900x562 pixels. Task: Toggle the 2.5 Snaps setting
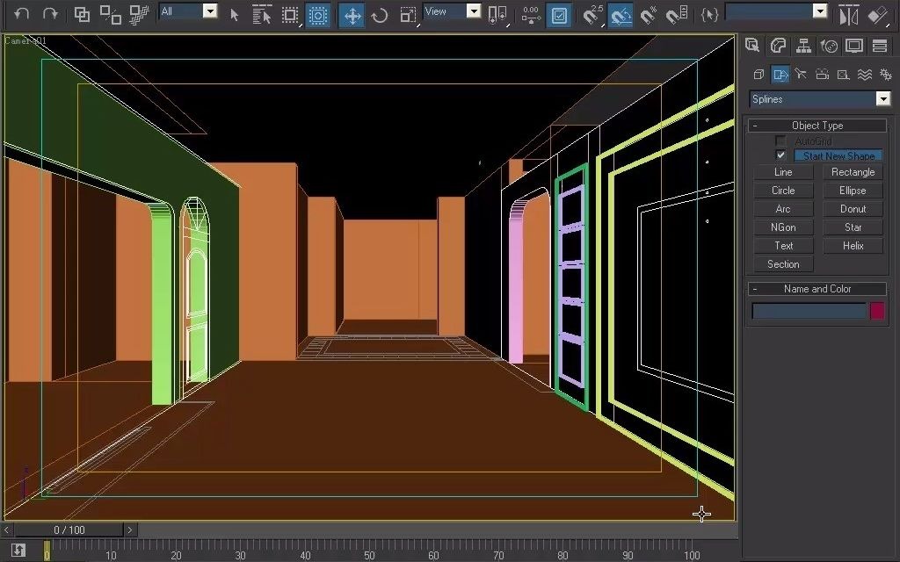[592, 15]
